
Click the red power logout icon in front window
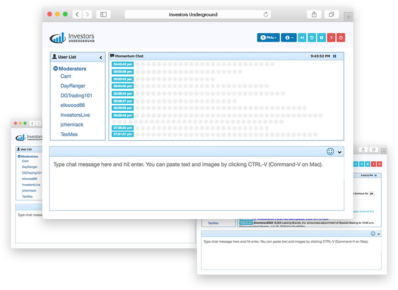340,37
